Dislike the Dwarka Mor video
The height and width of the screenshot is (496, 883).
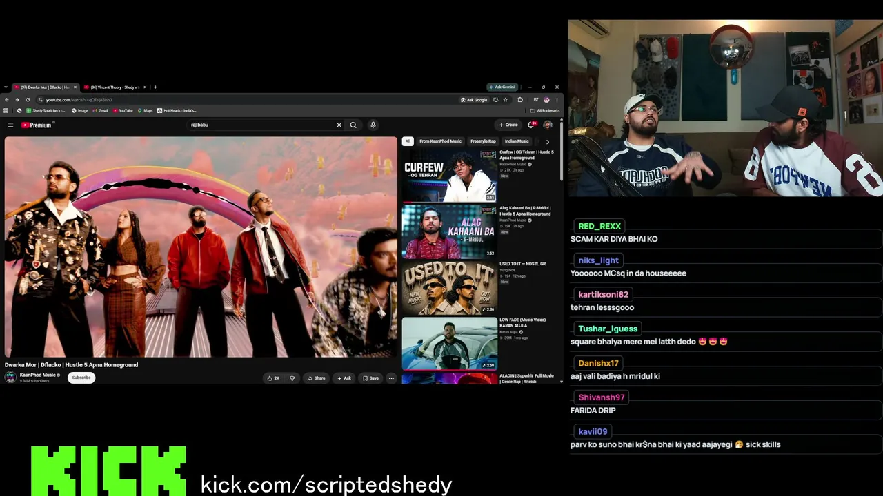click(x=292, y=378)
